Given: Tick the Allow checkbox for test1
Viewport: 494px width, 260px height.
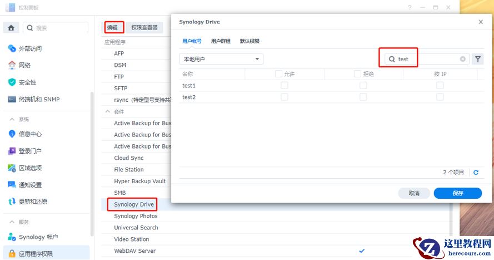Looking at the screenshot, I should 284,86.
